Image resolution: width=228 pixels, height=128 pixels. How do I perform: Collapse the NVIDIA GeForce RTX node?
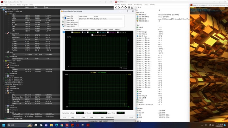(x=4, y=84)
